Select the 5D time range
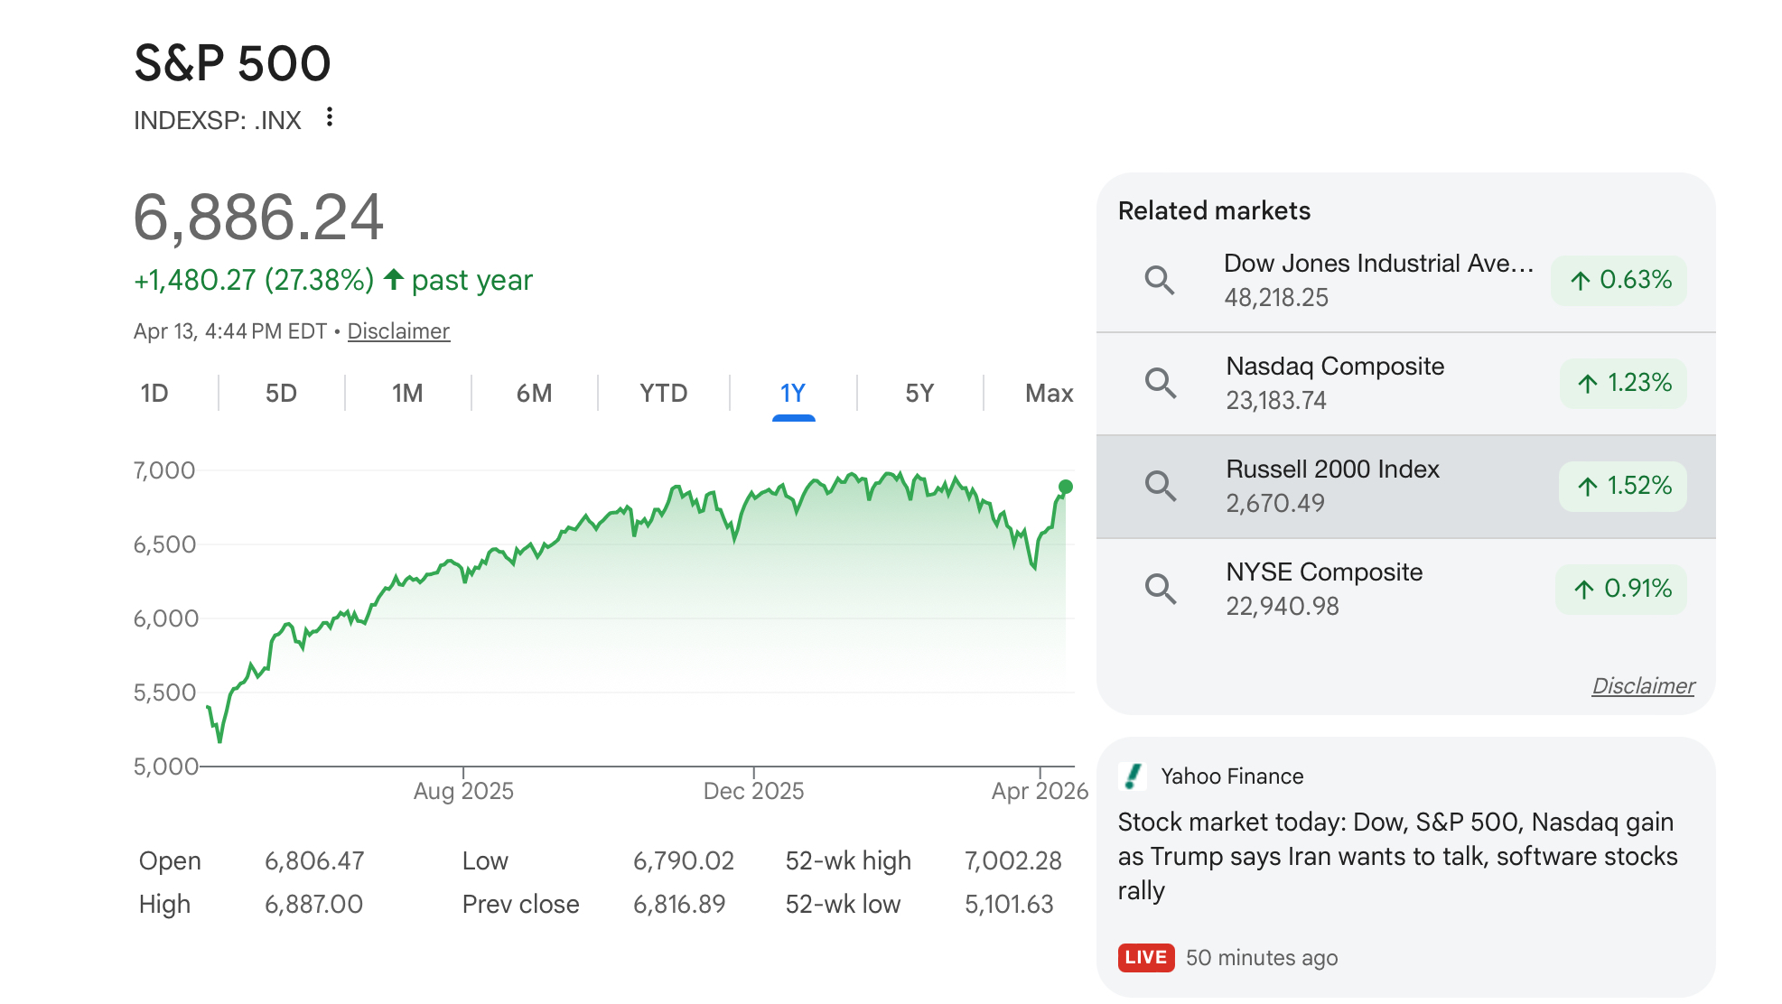1782x1004 pixels. pos(281,394)
